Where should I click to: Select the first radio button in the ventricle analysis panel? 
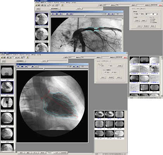click(x=100, y=66)
